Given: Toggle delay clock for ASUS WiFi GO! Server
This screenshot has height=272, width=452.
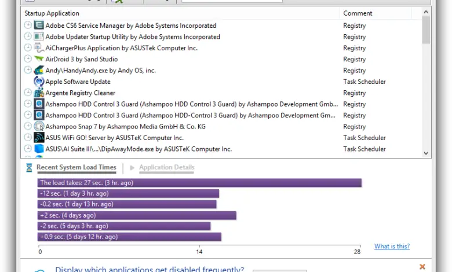Looking at the screenshot, I should (28, 137).
